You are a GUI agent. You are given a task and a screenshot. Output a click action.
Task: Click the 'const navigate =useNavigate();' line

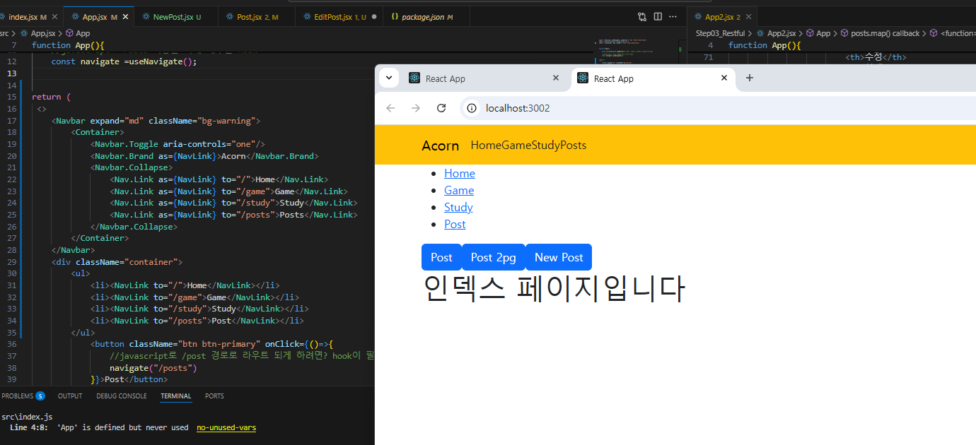pyautogui.click(x=124, y=61)
